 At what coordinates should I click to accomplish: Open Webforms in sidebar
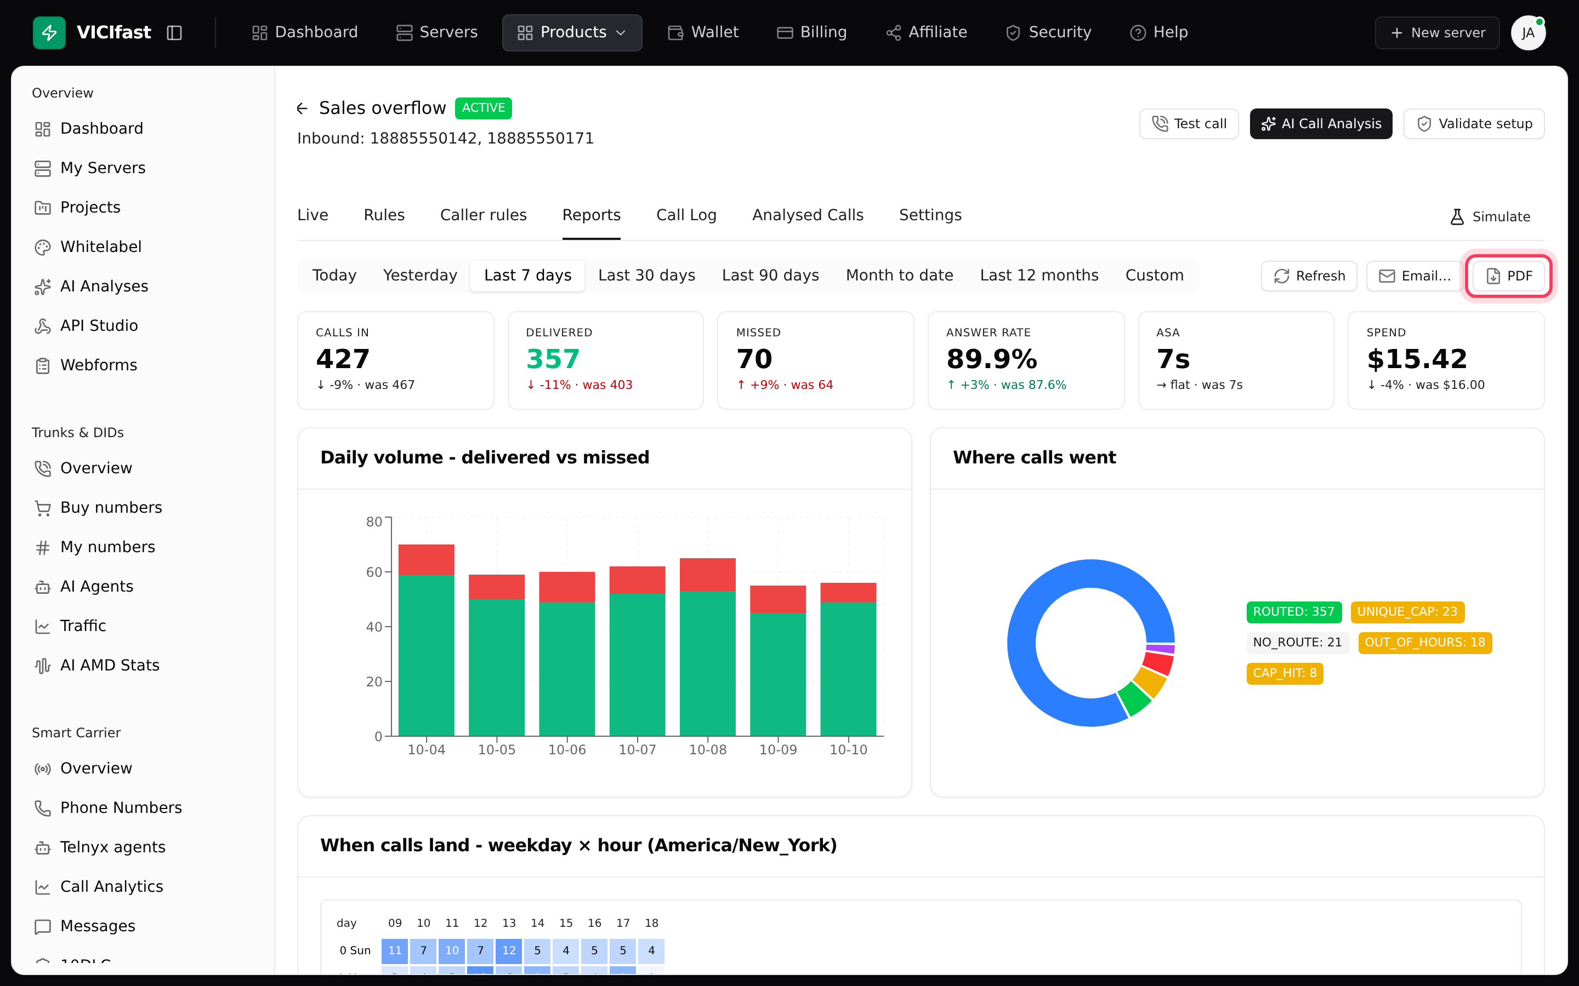pyautogui.click(x=143, y=365)
